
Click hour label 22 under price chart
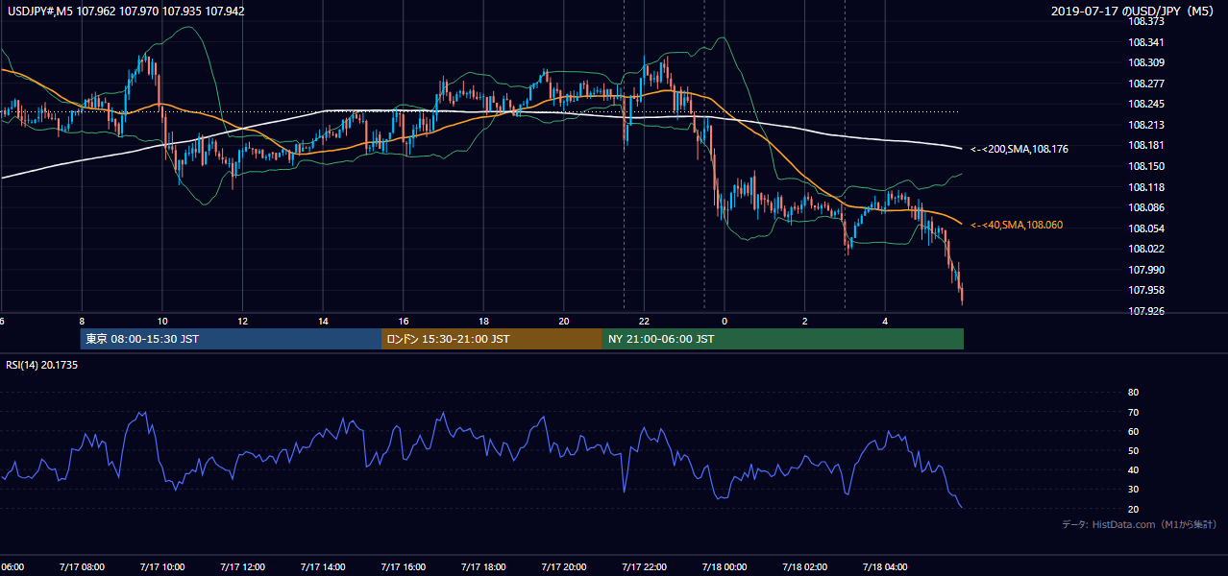click(645, 322)
